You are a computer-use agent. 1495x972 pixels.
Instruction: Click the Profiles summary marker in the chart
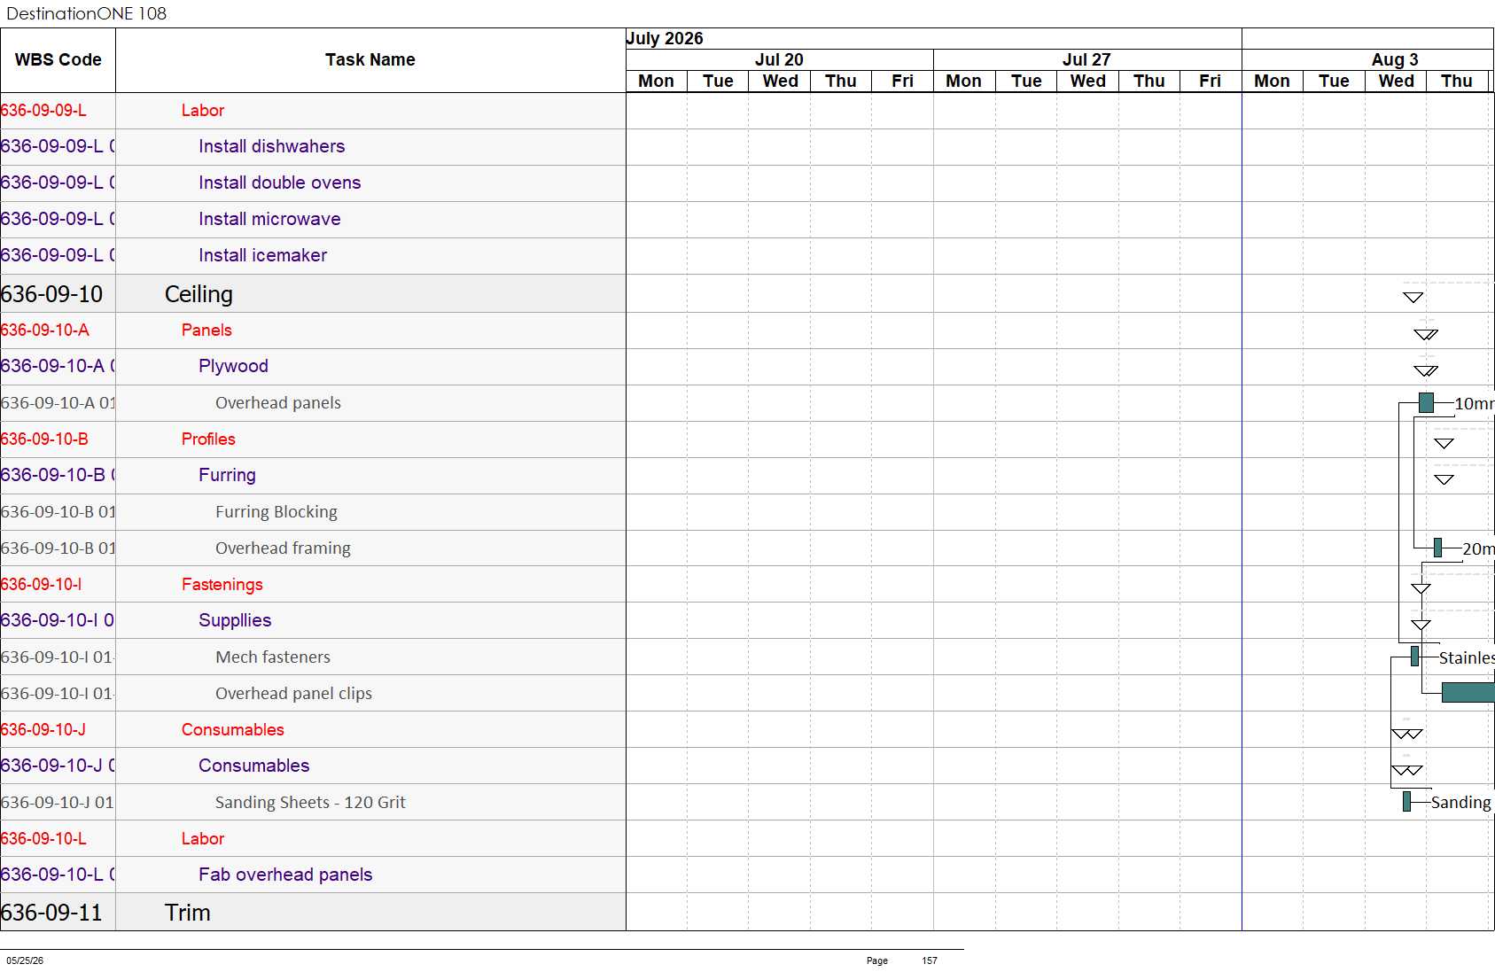coord(1444,443)
